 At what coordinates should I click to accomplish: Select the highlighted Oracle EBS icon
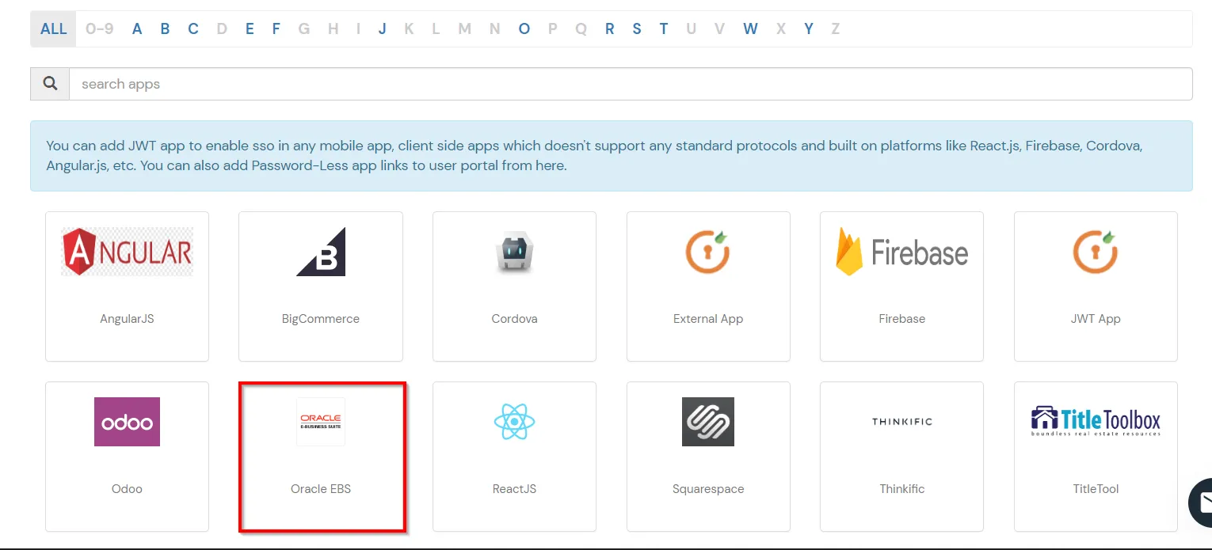coord(320,422)
